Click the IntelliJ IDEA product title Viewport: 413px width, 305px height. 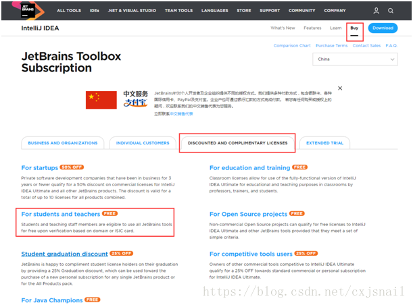(40, 28)
